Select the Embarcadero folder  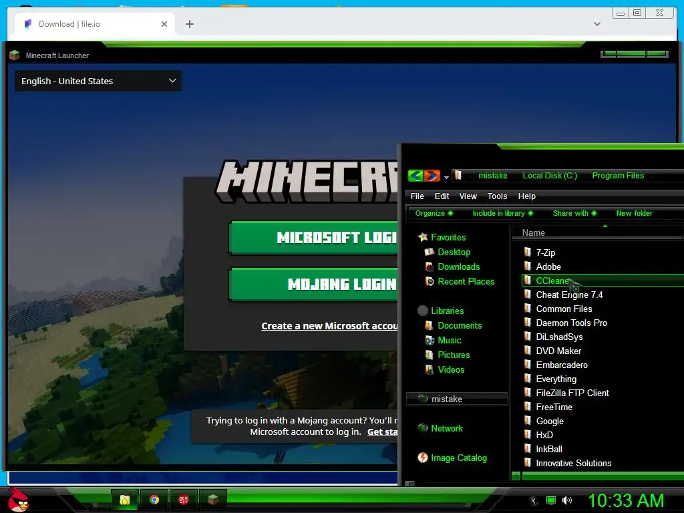click(x=561, y=365)
